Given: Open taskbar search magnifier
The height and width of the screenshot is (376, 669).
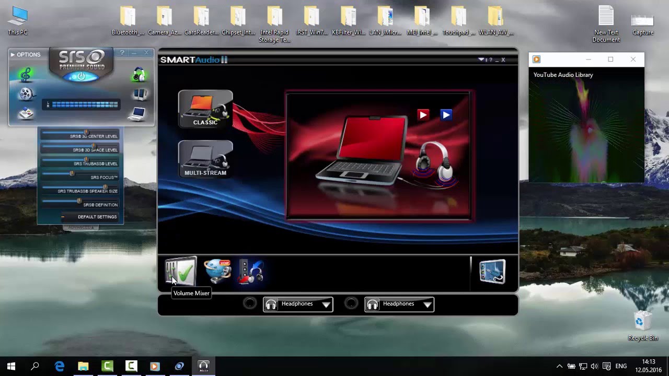Looking at the screenshot, I should pos(35,366).
